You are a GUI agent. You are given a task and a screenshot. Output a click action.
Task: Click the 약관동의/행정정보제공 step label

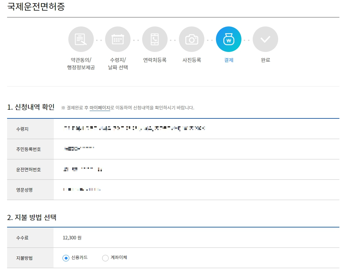81,64
